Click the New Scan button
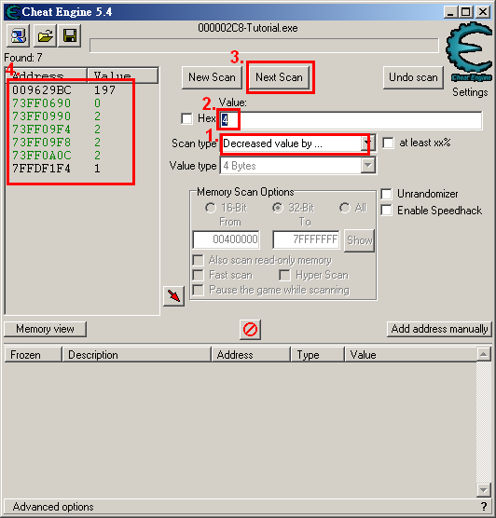This screenshot has width=496, height=518. click(212, 77)
